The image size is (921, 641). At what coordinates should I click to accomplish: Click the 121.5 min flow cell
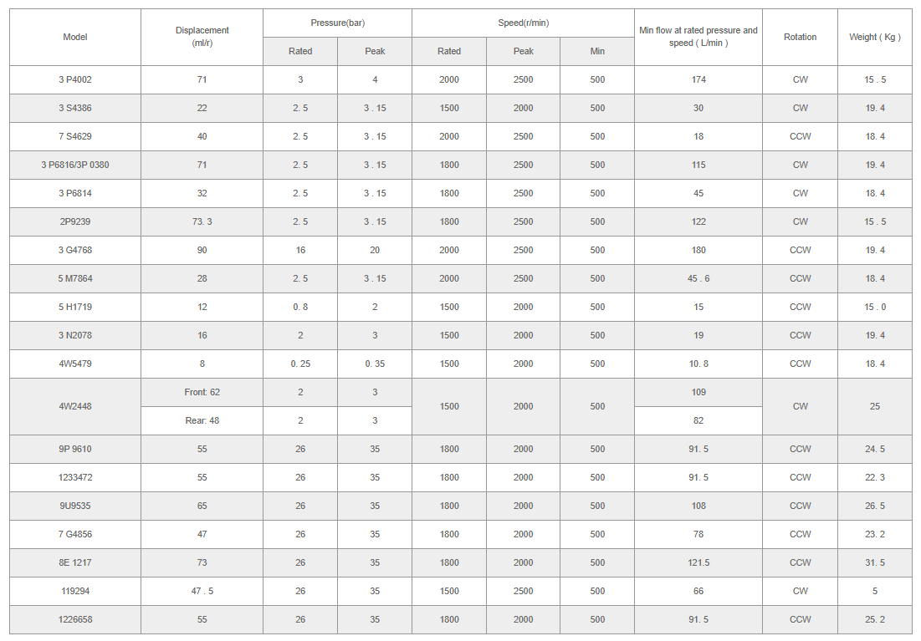[x=698, y=562]
